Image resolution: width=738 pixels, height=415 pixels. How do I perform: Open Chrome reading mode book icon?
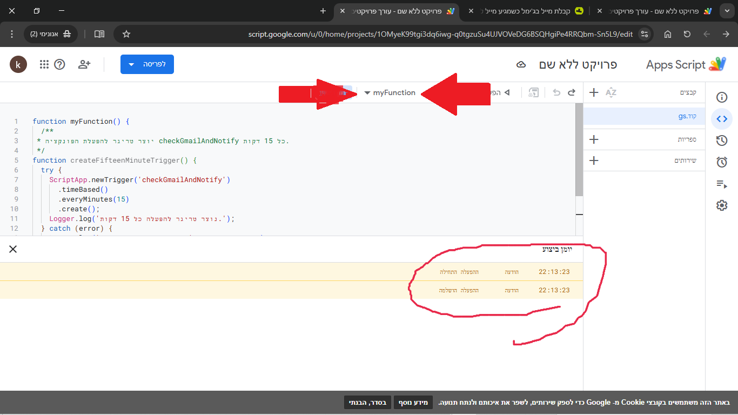coord(99,34)
